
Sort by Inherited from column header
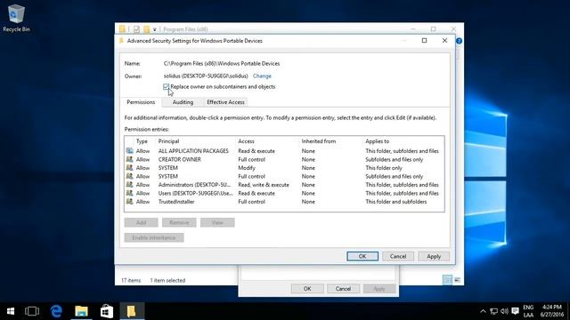click(x=319, y=141)
